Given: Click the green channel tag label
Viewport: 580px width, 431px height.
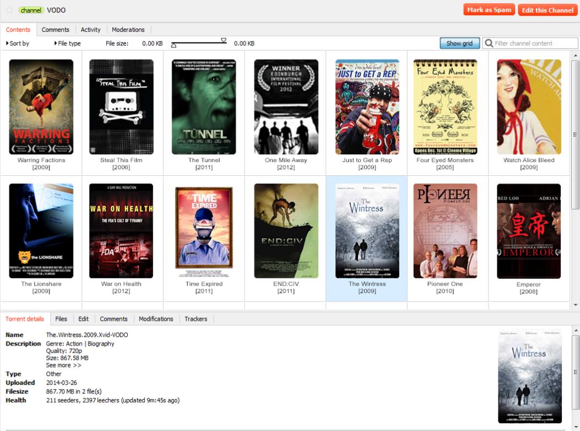Looking at the screenshot, I should point(31,10).
